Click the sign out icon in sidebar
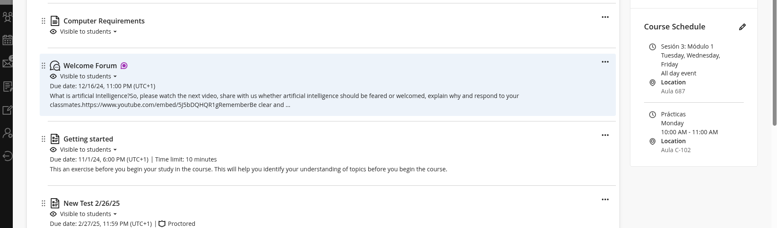Image resolution: width=777 pixels, height=228 pixels. click(7, 156)
